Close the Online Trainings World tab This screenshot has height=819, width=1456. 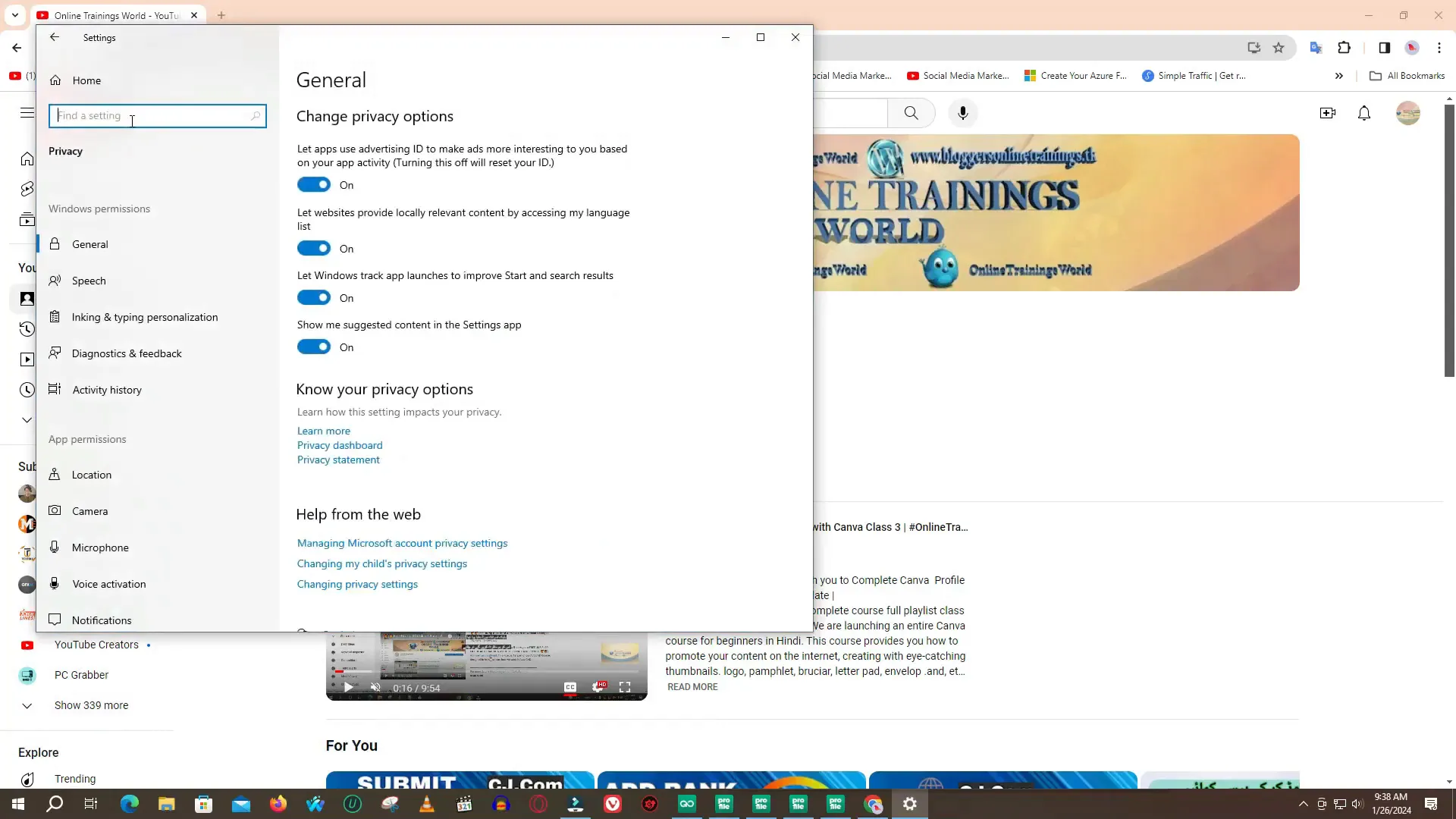tap(194, 15)
